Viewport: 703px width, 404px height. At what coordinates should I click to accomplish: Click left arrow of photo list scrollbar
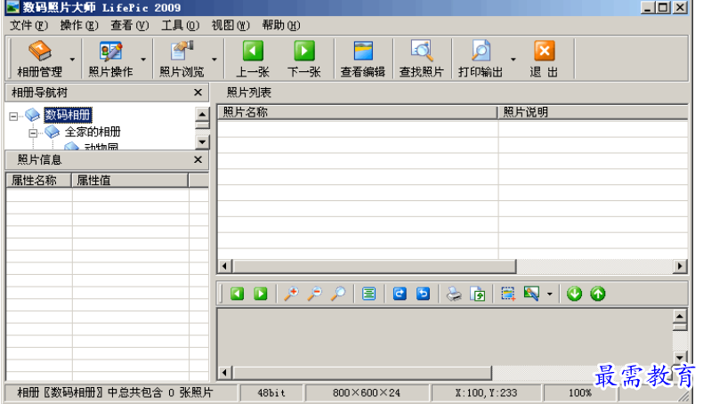click(224, 266)
